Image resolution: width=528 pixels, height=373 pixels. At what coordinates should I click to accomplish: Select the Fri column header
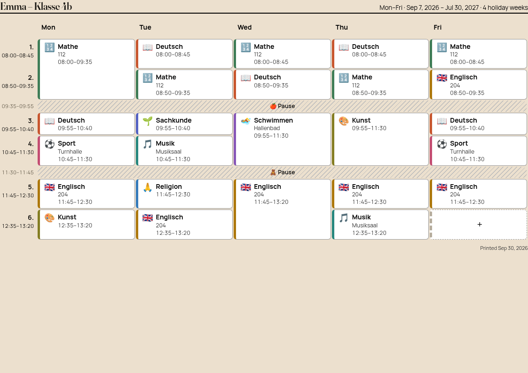(x=437, y=27)
